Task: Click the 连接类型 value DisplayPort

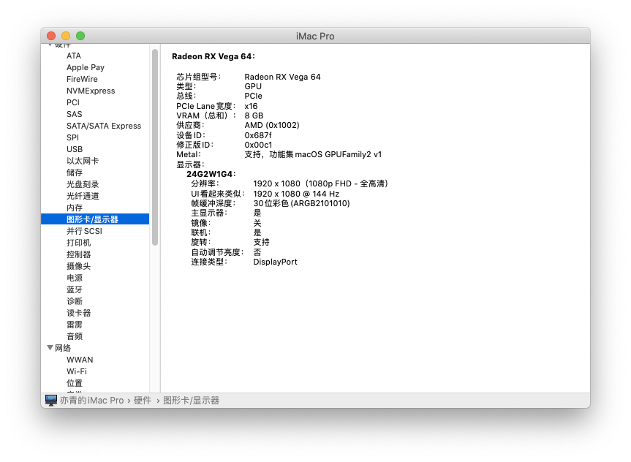Action: 275,262
